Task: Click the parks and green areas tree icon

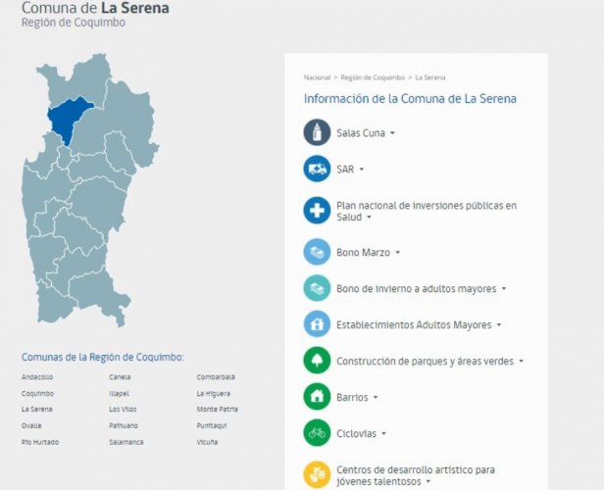Action: click(317, 361)
